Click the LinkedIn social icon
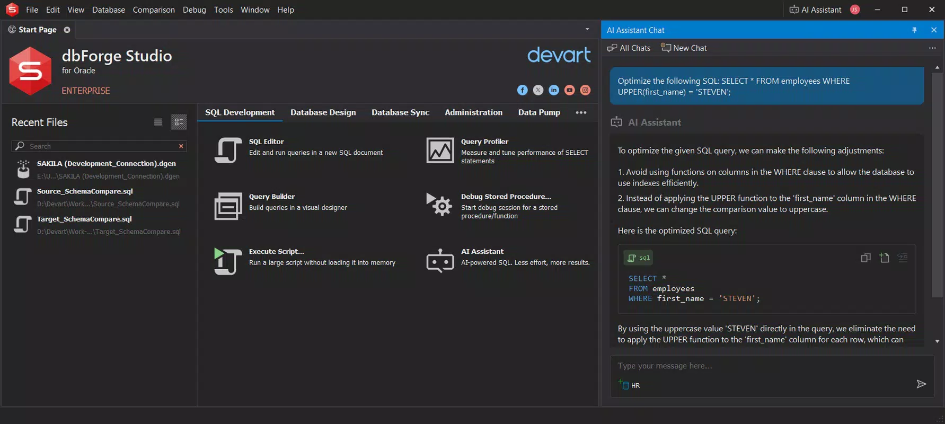Viewport: 945px width, 424px height. (x=554, y=90)
